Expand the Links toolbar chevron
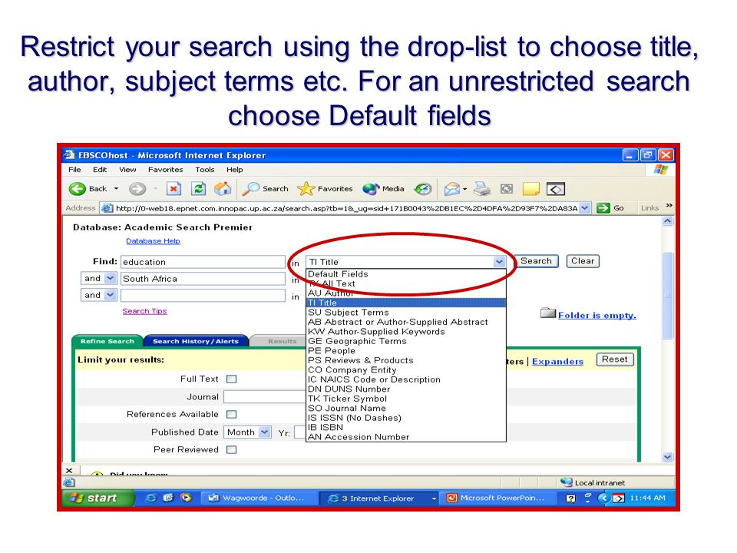This screenshot has width=737, height=553. click(669, 206)
